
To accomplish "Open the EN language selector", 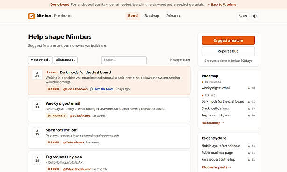I will pos(243,16).
